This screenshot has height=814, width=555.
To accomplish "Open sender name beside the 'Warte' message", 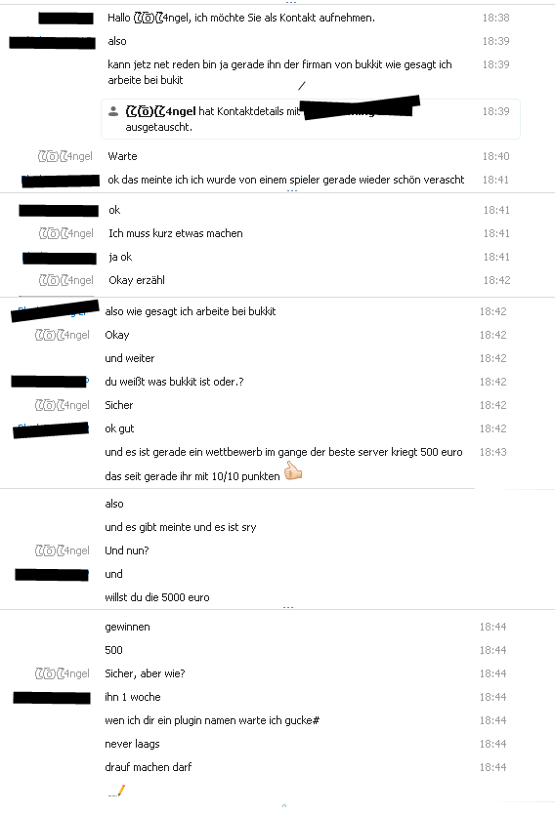I will [x=64, y=156].
